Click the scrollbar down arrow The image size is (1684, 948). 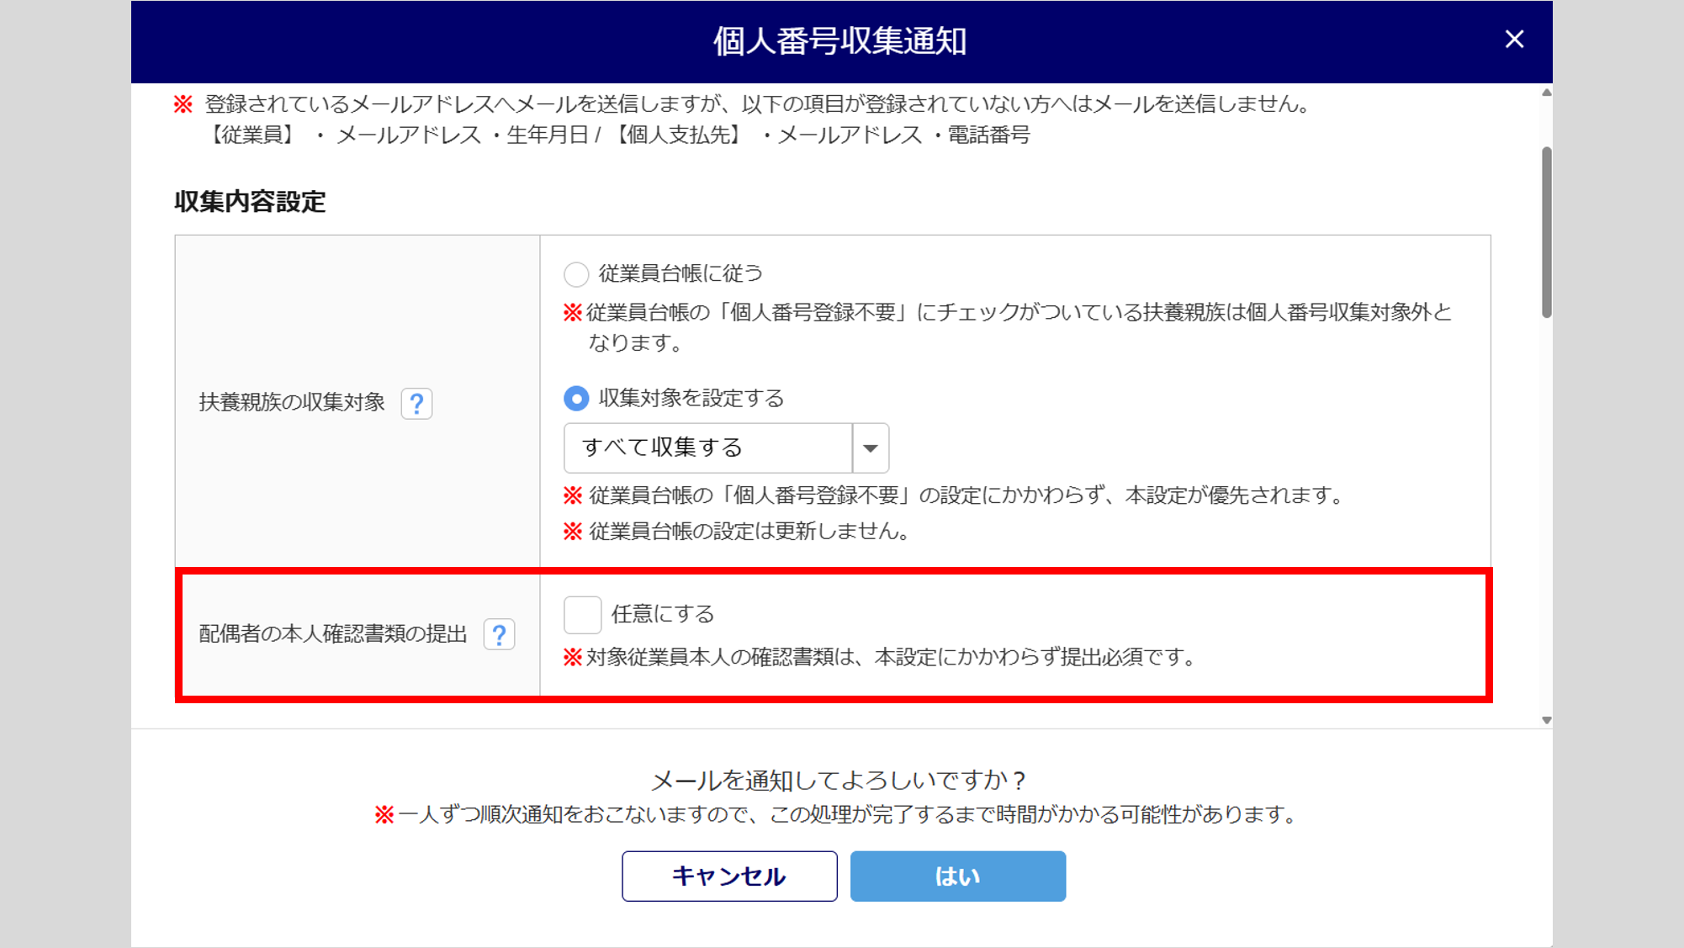coord(1546,720)
